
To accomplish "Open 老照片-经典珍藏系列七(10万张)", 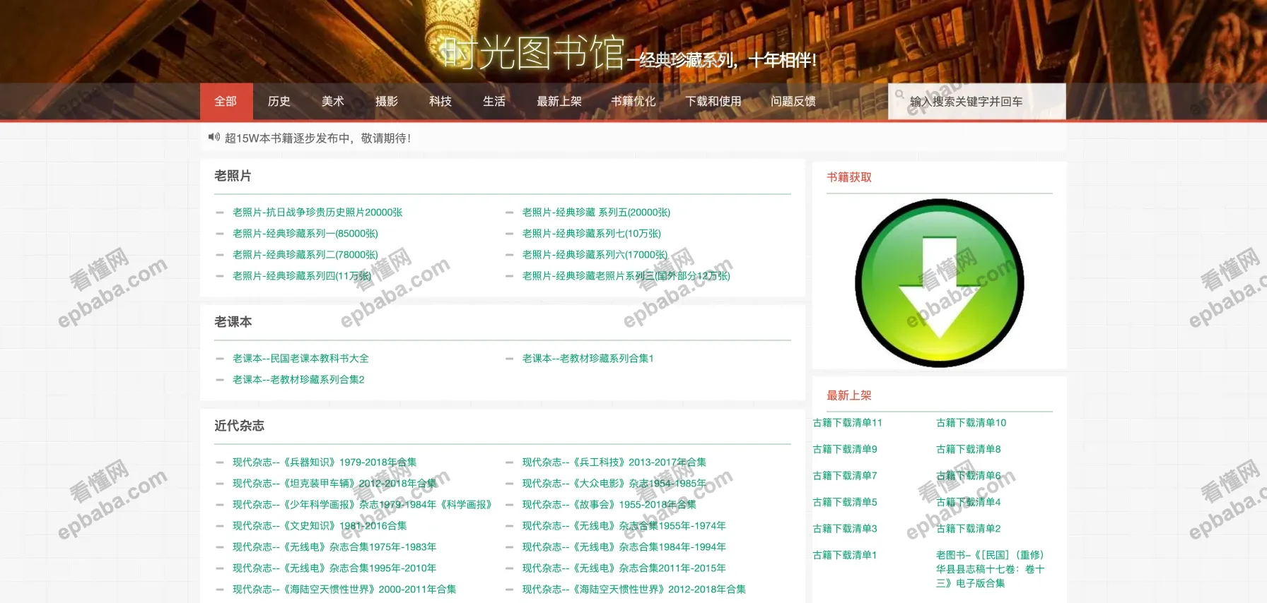I will (x=592, y=234).
